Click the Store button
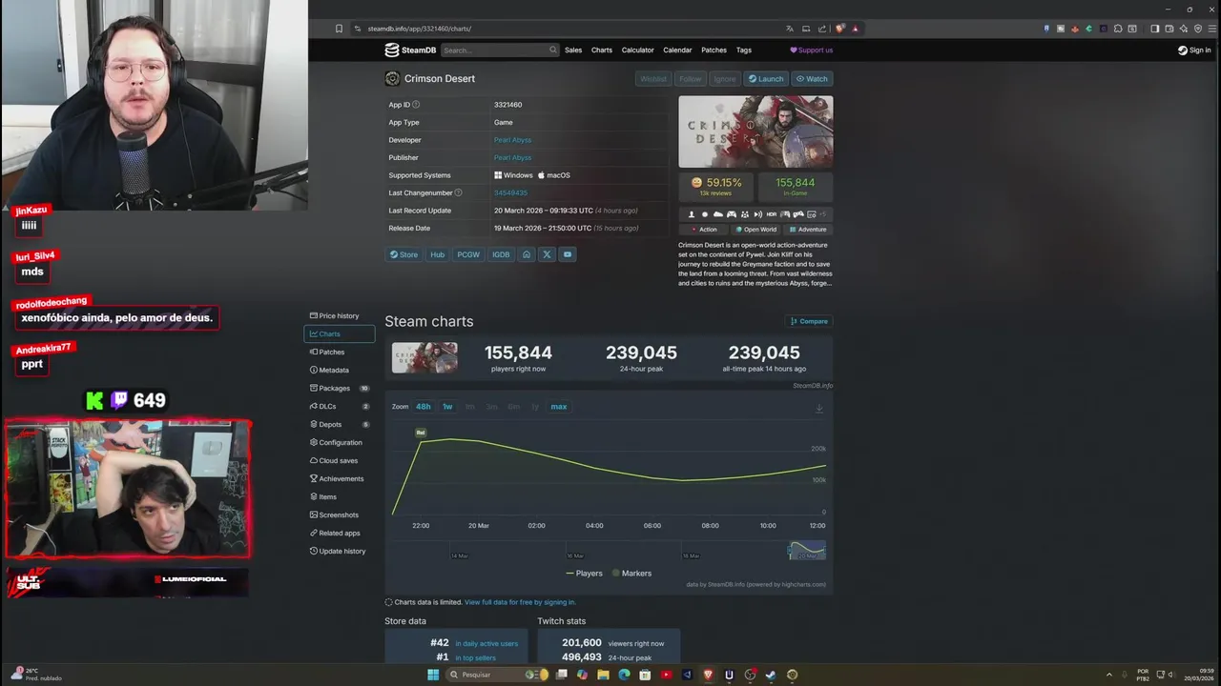The image size is (1221, 686). (404, 254)
